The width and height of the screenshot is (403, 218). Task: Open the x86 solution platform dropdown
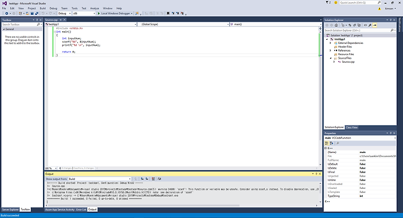84,13
